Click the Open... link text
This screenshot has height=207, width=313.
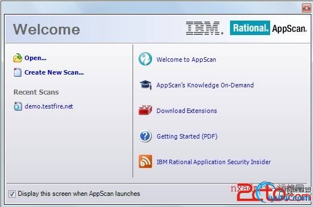click(x=35, y=58)
